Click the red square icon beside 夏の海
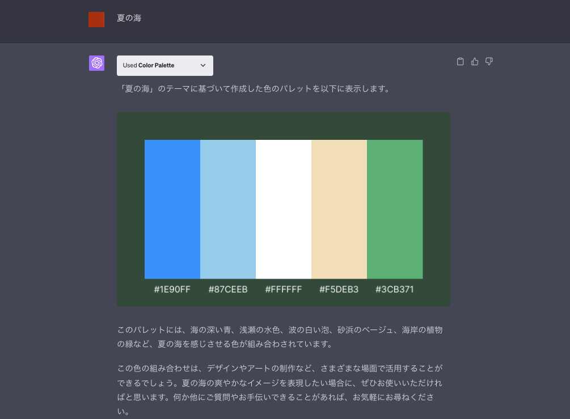The width and height of the screenshot is (570, 419). tap(96, 19)
